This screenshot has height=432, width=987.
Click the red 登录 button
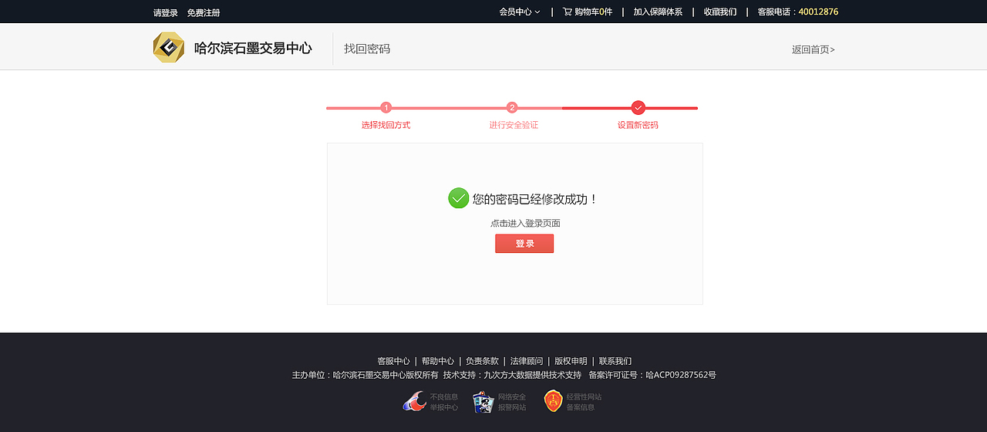tap(524, 244)
